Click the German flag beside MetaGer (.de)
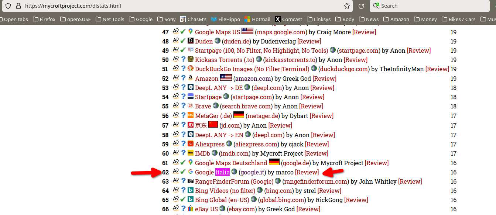Viewport: 496px width, 215px height. (x=239, y=115)
